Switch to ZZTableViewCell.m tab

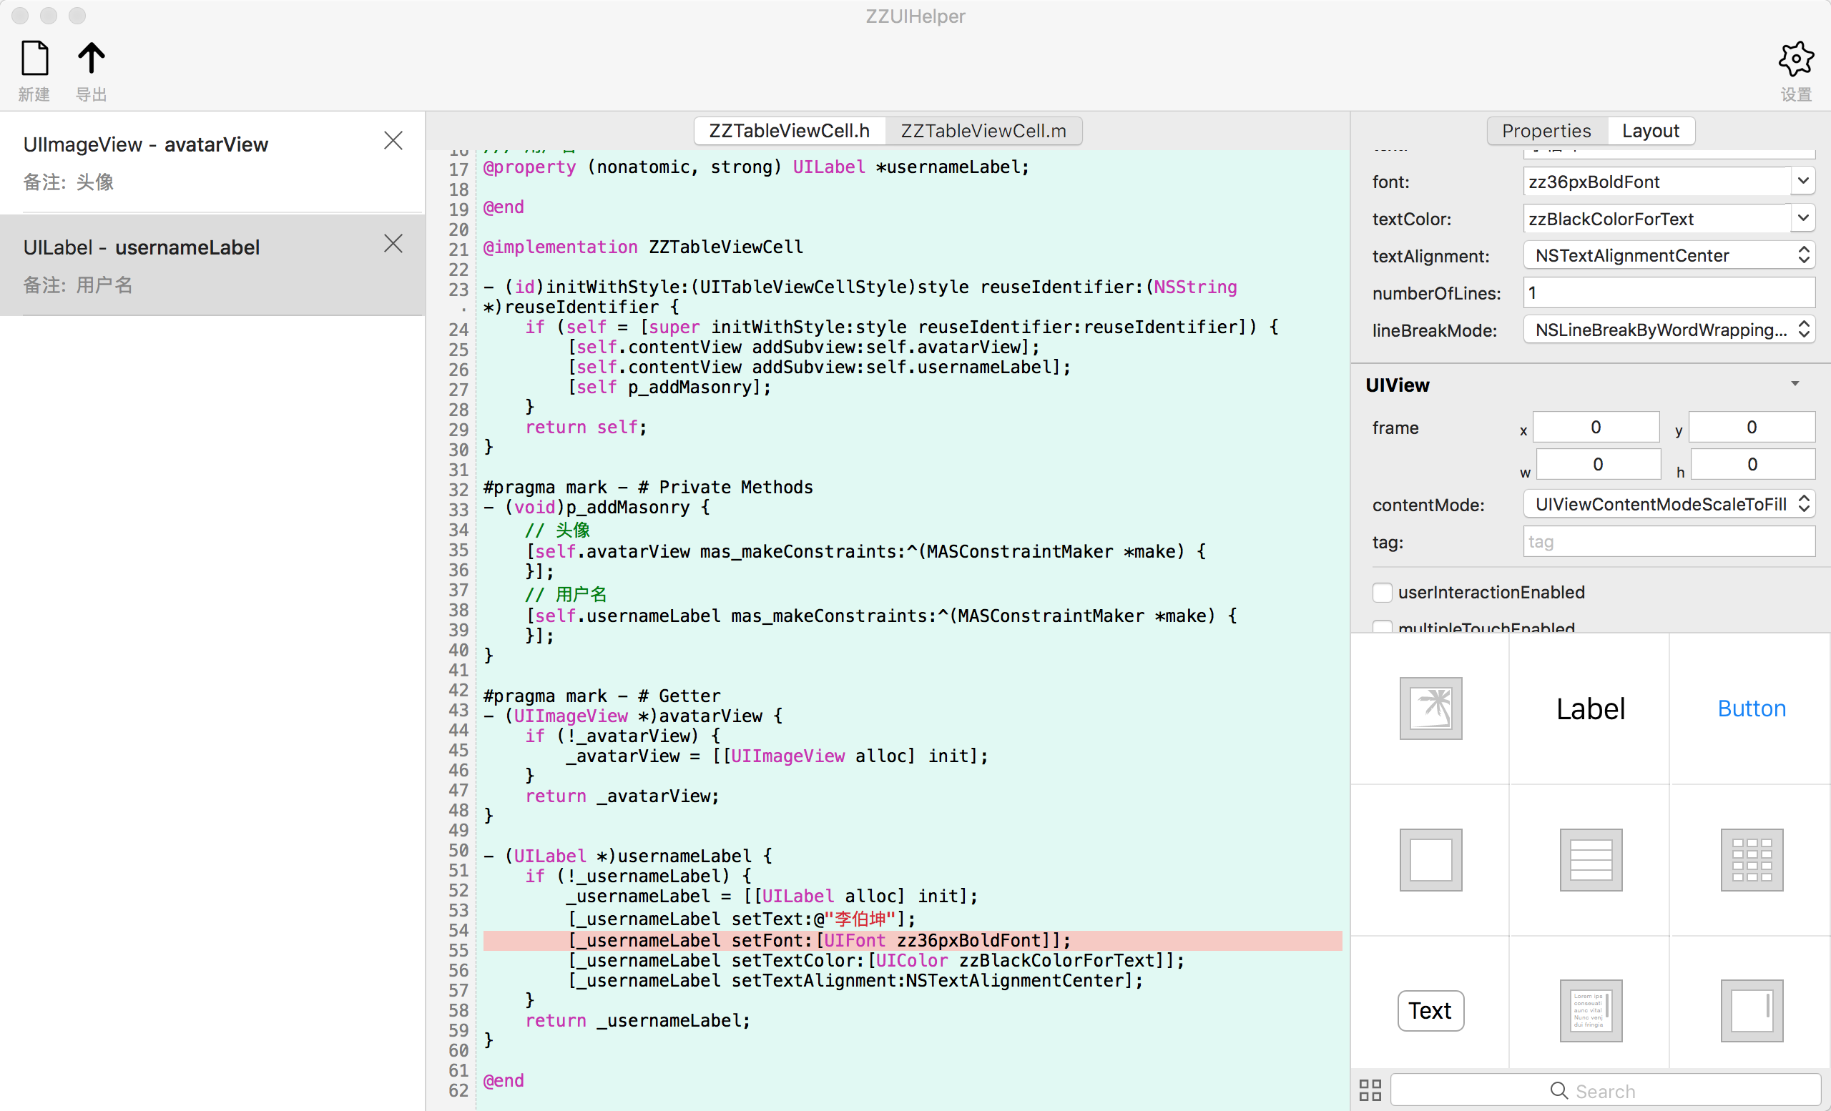pyautogui.click(x=983, y=131)
